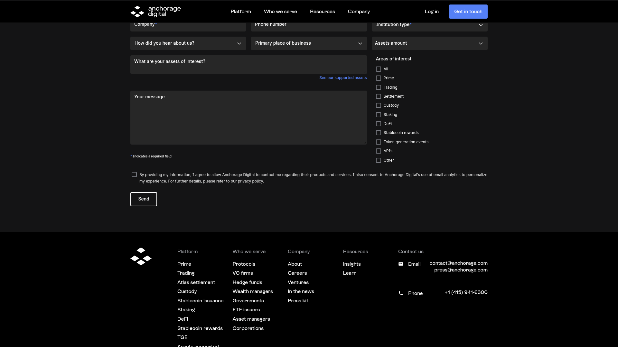Open the TGE footer link
Image resolution: width=618 pixels, height=347 pixels.
coord(182,337)
